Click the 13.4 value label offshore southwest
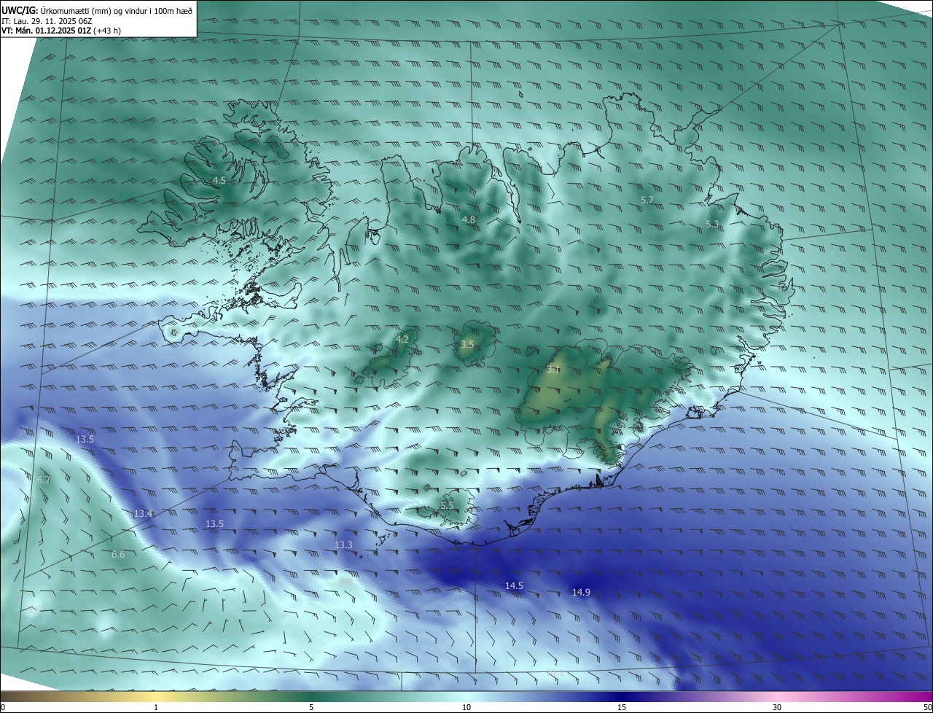Screen dimensions: 933x713 144,514
